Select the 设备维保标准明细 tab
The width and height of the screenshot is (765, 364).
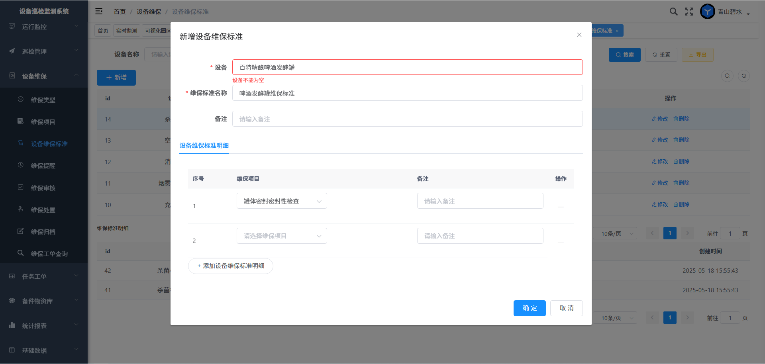pyautogui.click(x=204, y=146)
